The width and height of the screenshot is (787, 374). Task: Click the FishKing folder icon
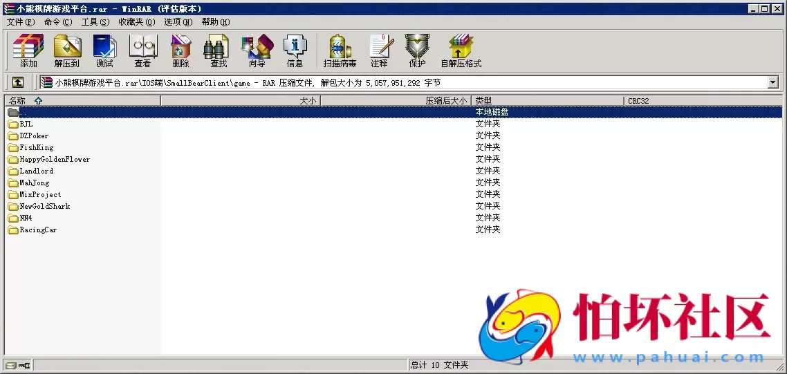pos(13,147)
